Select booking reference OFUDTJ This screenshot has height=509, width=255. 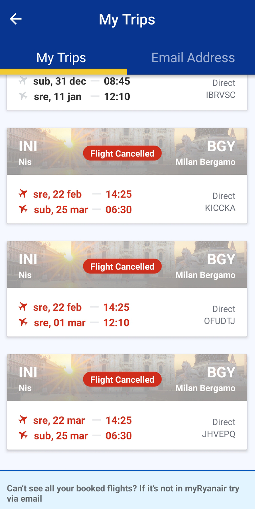click(219, 321)
